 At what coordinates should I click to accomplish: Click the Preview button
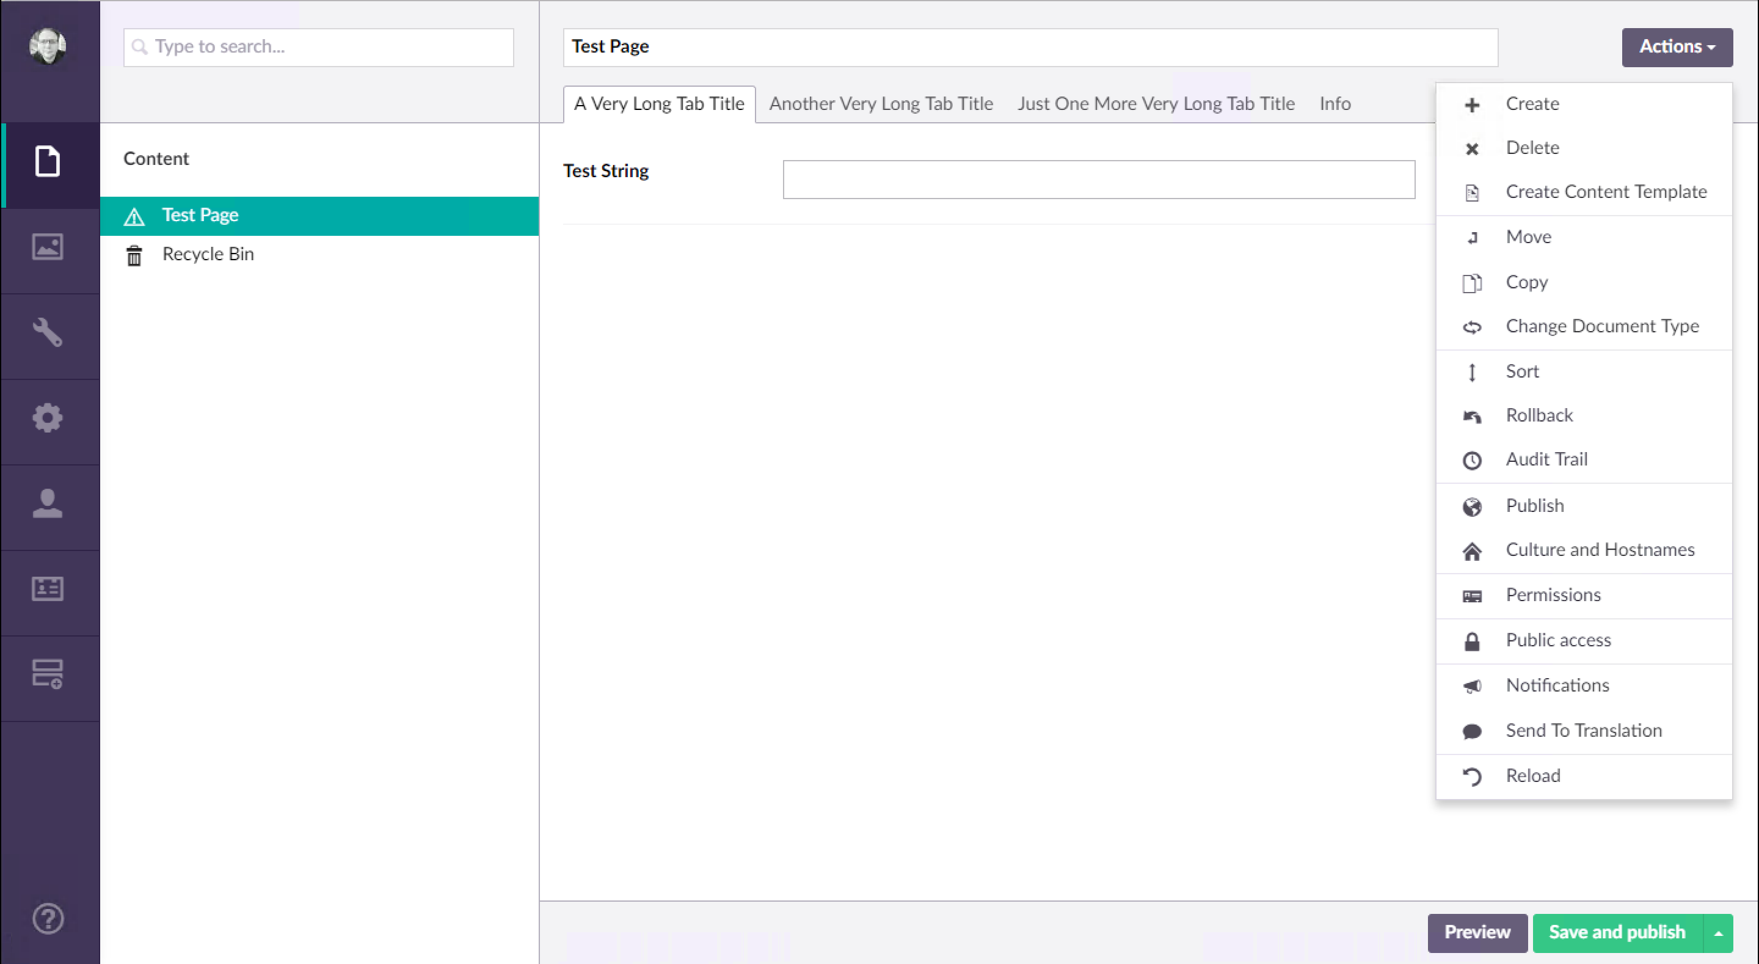(x=1477, y=933)
